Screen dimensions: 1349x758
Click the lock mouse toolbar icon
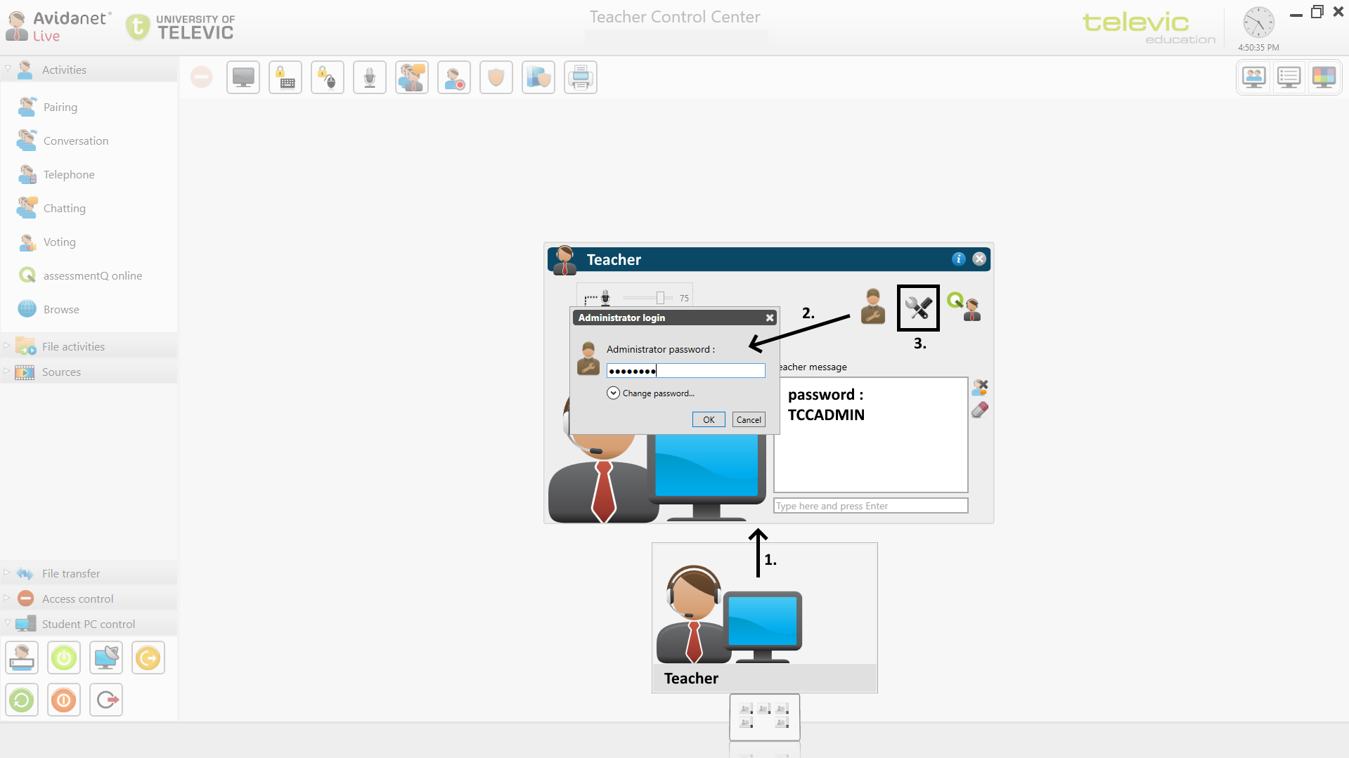(328, 77)
